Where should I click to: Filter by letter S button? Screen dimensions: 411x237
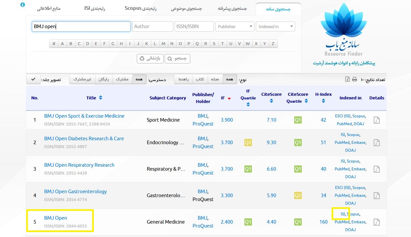[x=214, y=43]
